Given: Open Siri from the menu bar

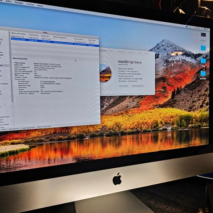Looking at the screenshot, I should click(205, 29).
